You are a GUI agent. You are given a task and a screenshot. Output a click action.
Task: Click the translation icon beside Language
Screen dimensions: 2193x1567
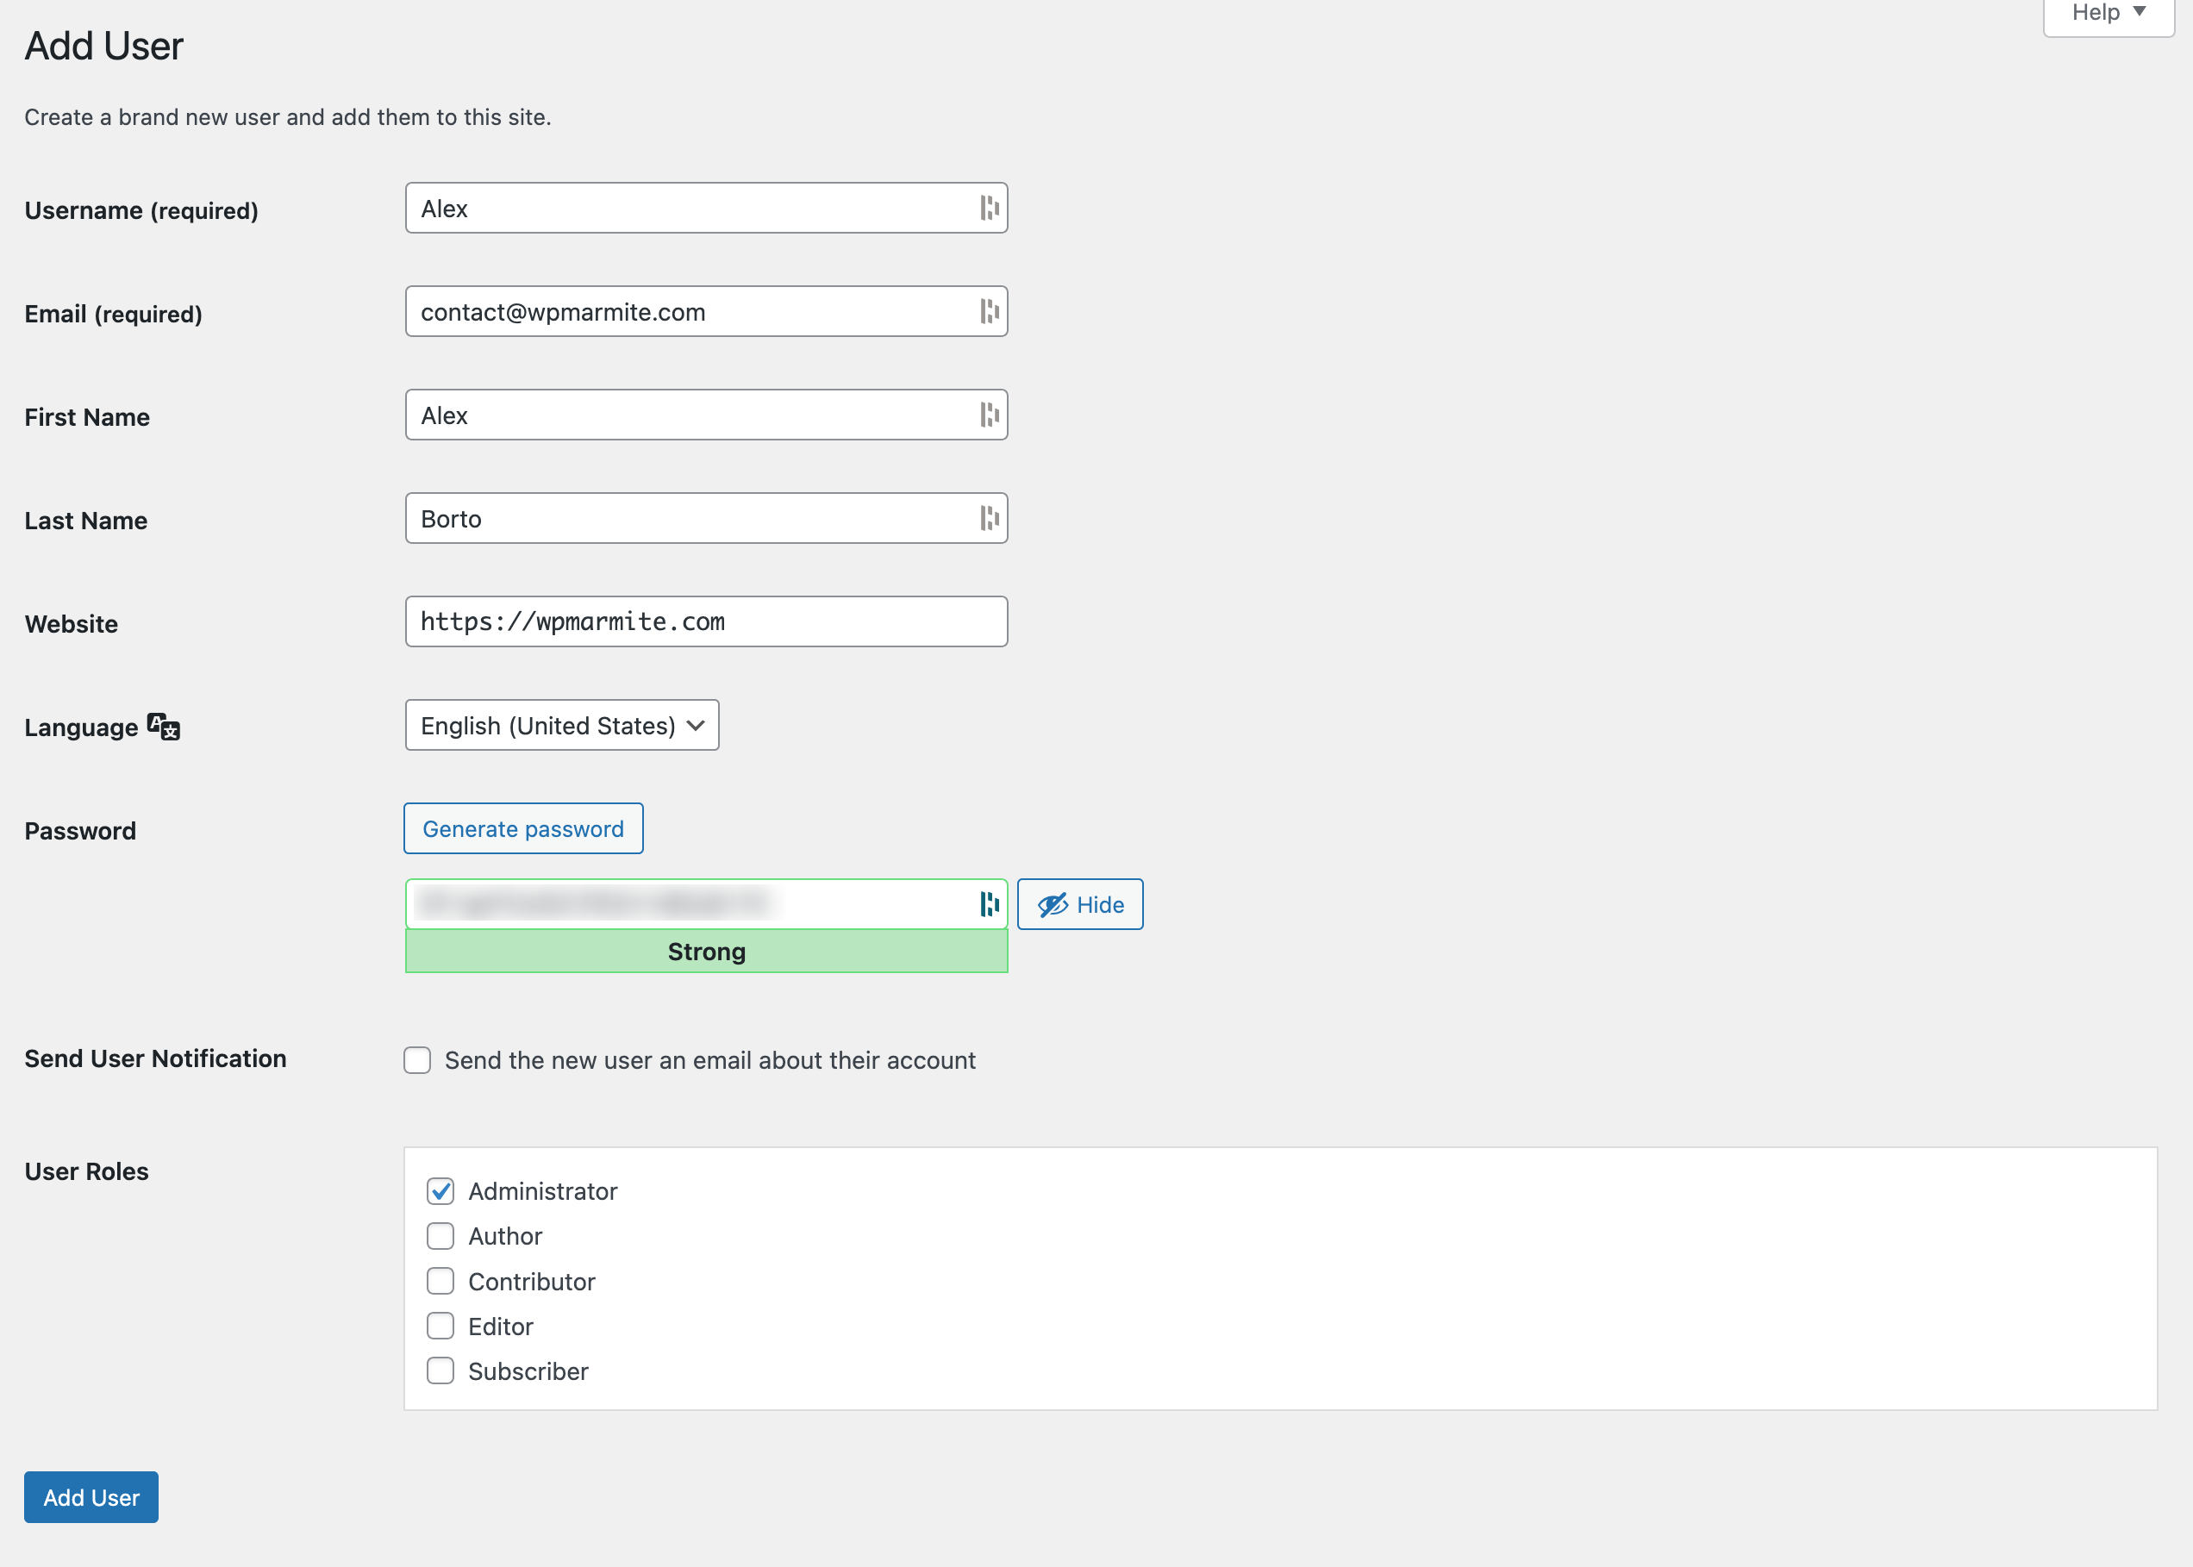click(x=163, y=727)
